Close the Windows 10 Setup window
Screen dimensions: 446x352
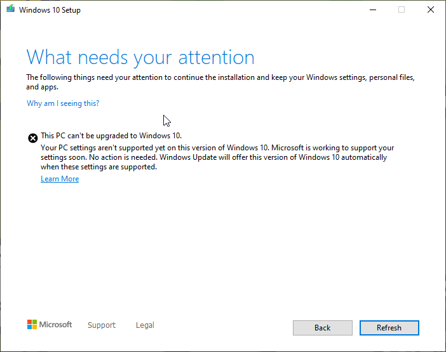point(431,10)
